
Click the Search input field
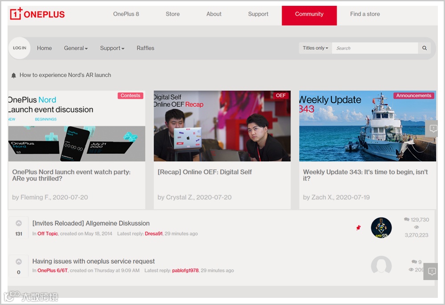click(x=375, y=48)
